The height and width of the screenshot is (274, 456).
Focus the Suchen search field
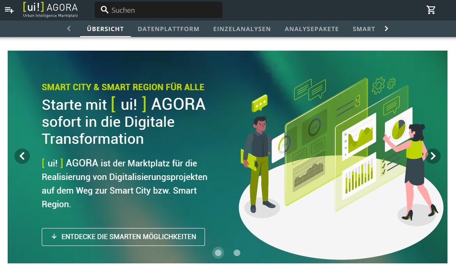click(164, 10)
